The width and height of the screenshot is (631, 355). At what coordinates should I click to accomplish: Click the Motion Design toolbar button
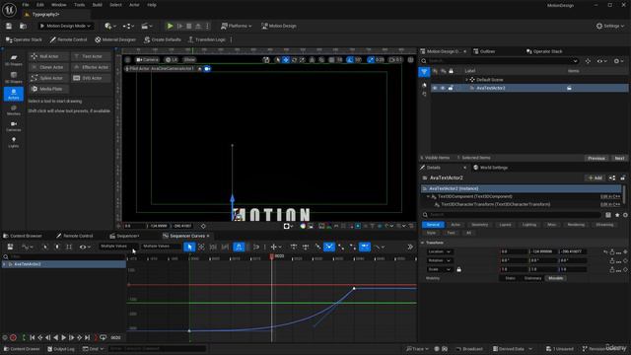click(279, 27)
